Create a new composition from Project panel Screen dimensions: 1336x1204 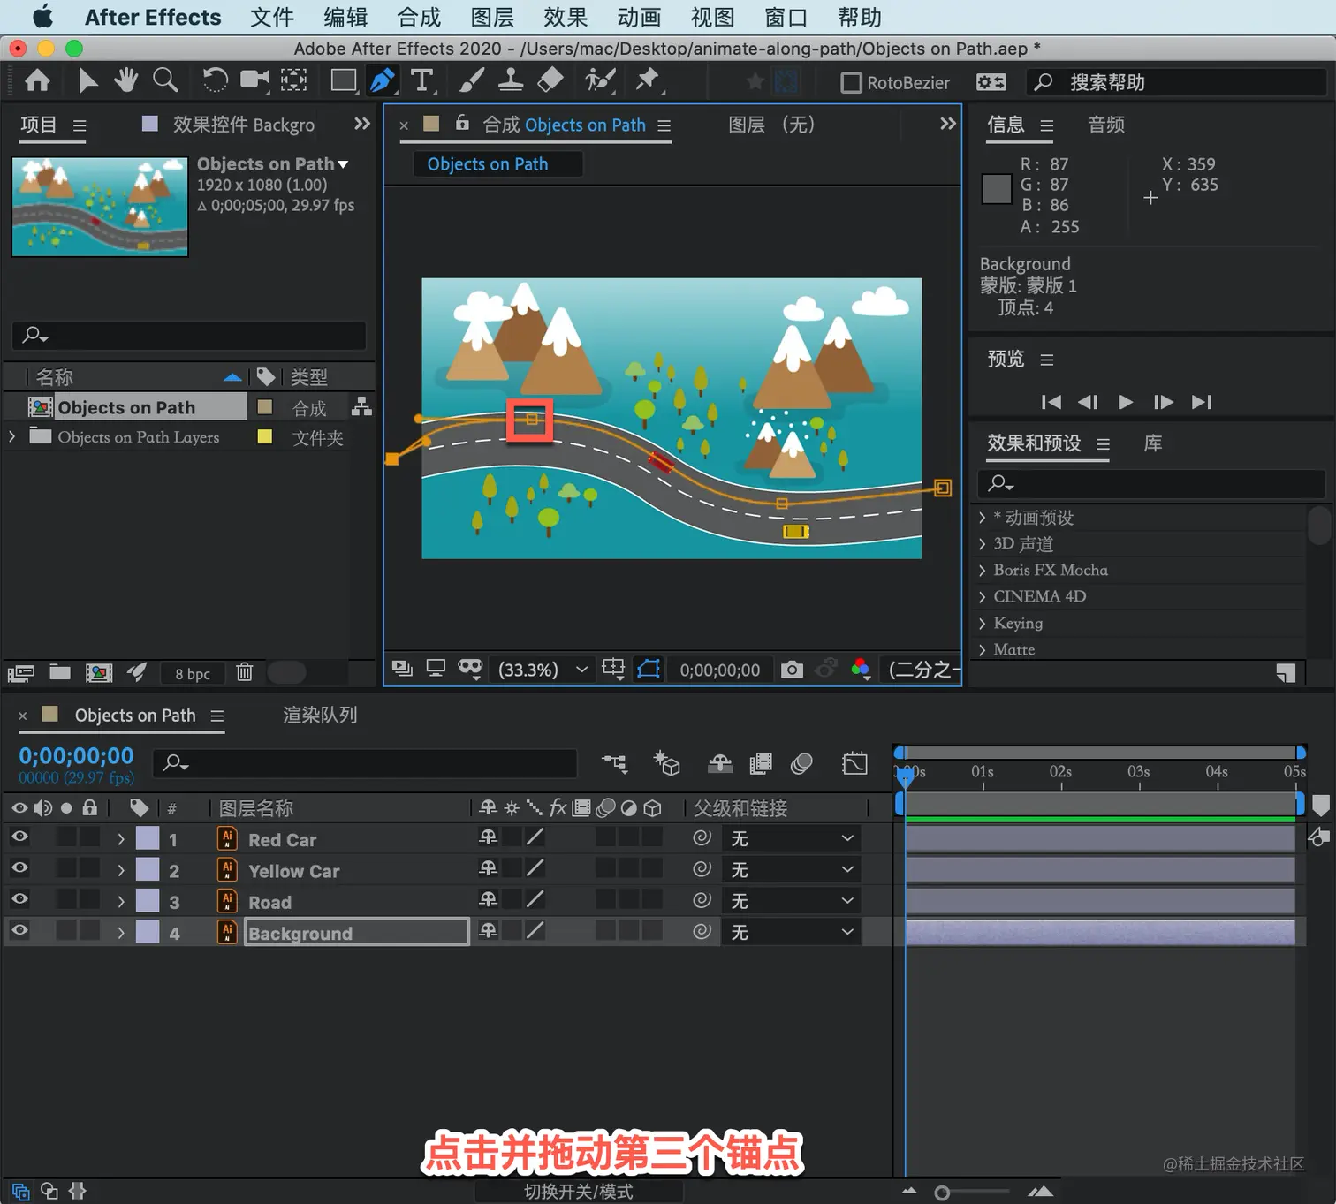pos(99,673)
